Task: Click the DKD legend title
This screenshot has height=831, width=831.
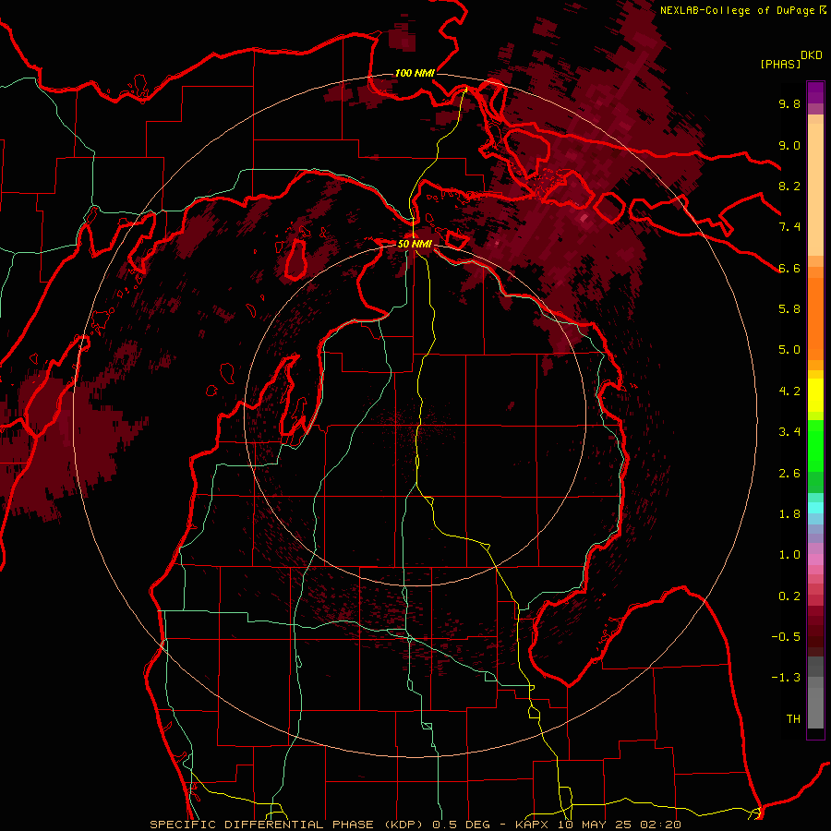Action: (x=812, y=55)
